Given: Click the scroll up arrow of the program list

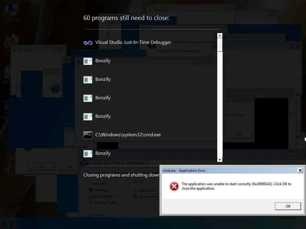Looking at the screenshot, I should click(x=220, y=35).
